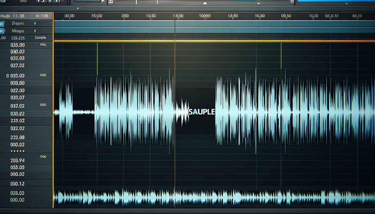Select the 68:30 mark on the ruler

357,16
